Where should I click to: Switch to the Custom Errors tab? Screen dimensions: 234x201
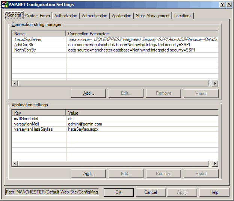38,16
